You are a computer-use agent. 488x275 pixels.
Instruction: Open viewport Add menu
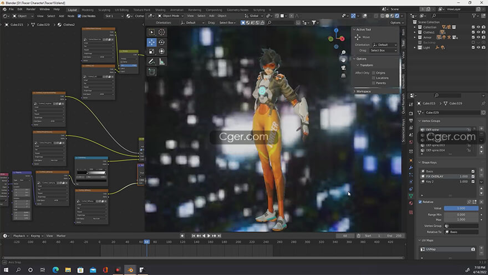pos(212,16)
